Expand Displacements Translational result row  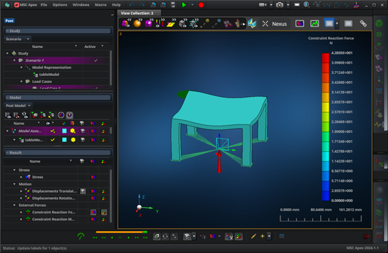(x=21, y=191)
